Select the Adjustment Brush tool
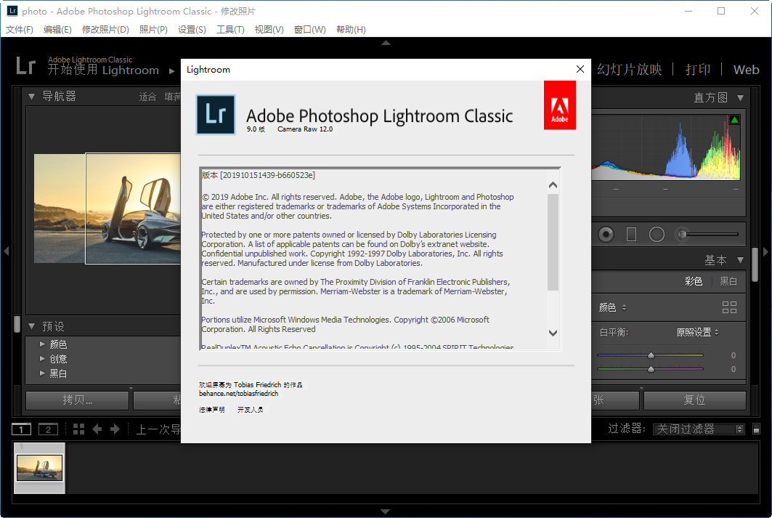This screenshot has height=518, width=772. [x=681, y=234]
